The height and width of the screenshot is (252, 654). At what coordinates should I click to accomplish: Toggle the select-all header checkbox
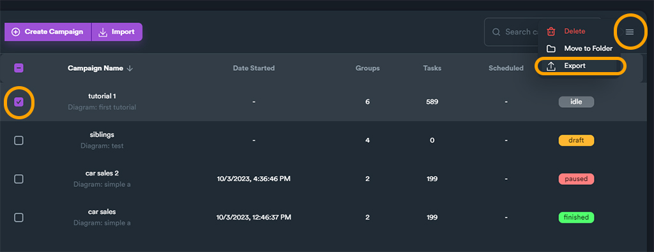pyautogui.click(x=19, y=68)
